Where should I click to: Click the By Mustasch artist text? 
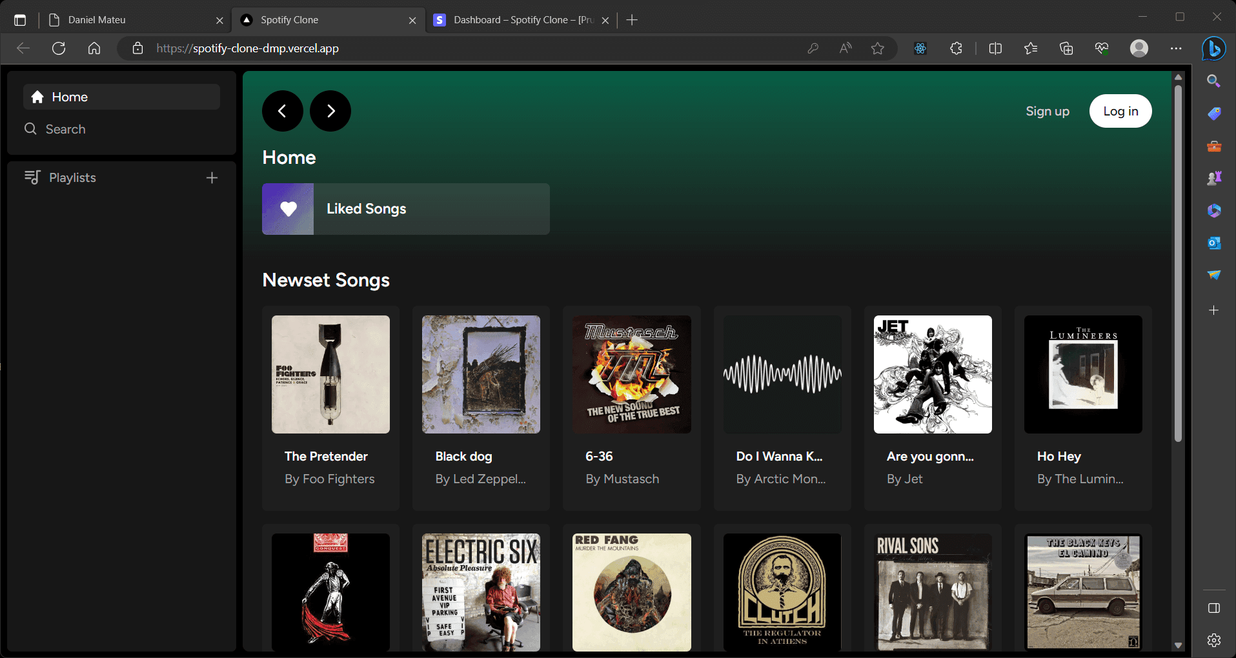point(622,479)
